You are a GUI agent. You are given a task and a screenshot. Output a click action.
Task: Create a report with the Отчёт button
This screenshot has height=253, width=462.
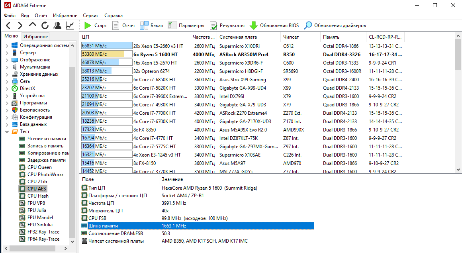[124, 25]
